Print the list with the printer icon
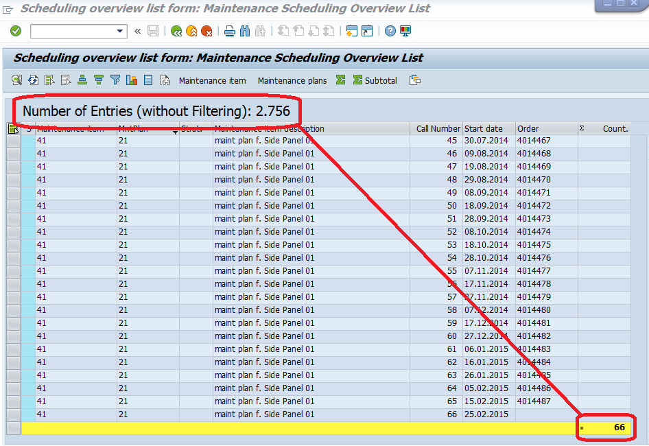The width and height of the screenshot is (649, 446). click(x=230, y=31)
